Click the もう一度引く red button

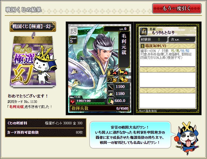coord(177,8)
